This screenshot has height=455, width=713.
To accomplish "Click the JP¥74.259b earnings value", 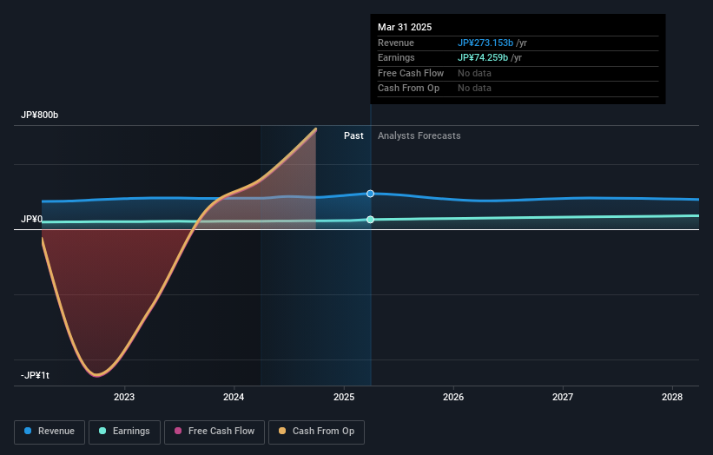I will click(483, 57).
